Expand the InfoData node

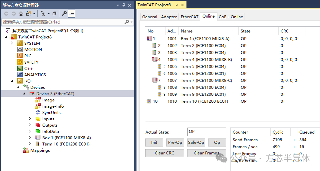click(x=30, y=131)
